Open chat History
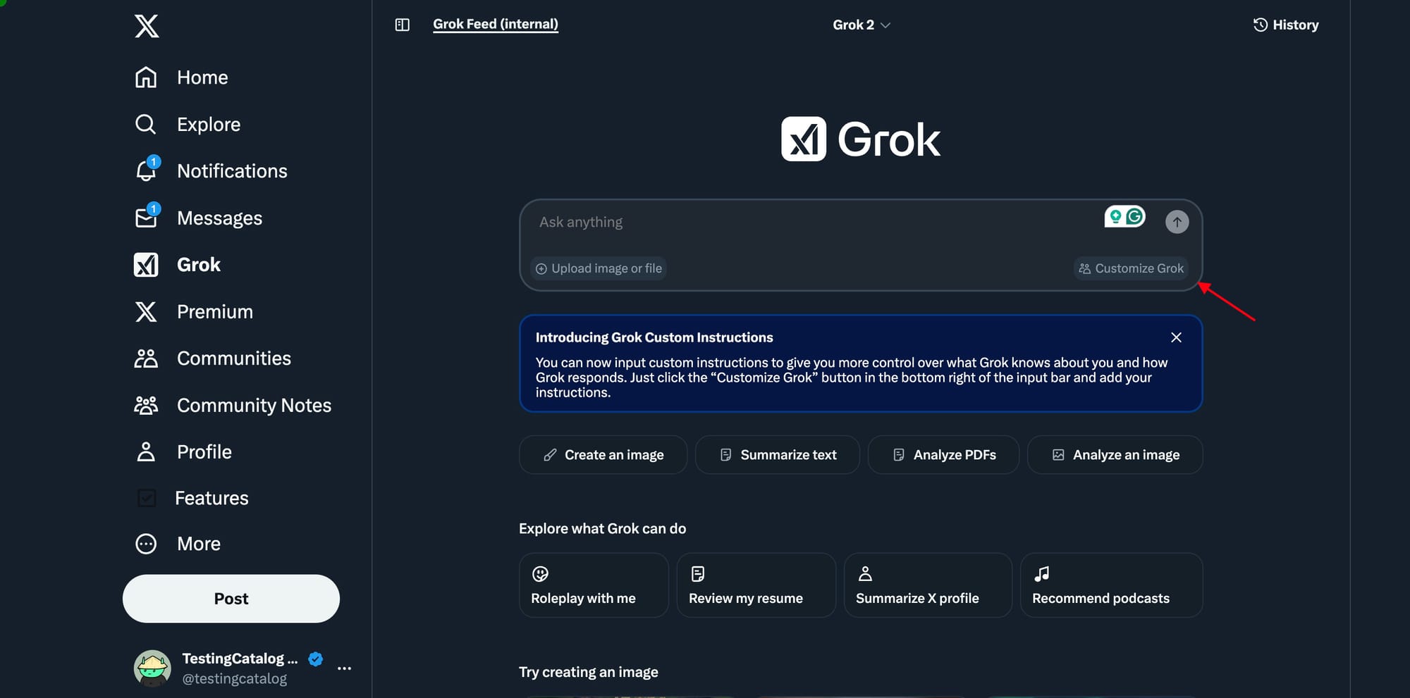The height and width of the screenshot is (698, 1410). coord(1286,25)
